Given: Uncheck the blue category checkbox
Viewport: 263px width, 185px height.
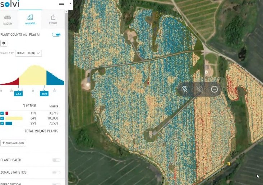Looking at the screenshot, I should click(2, 123).
